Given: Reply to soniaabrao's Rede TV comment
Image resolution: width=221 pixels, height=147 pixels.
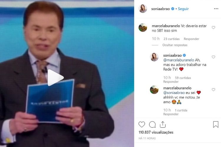Looking at the screenshot, I should click(x=171, y=82).
